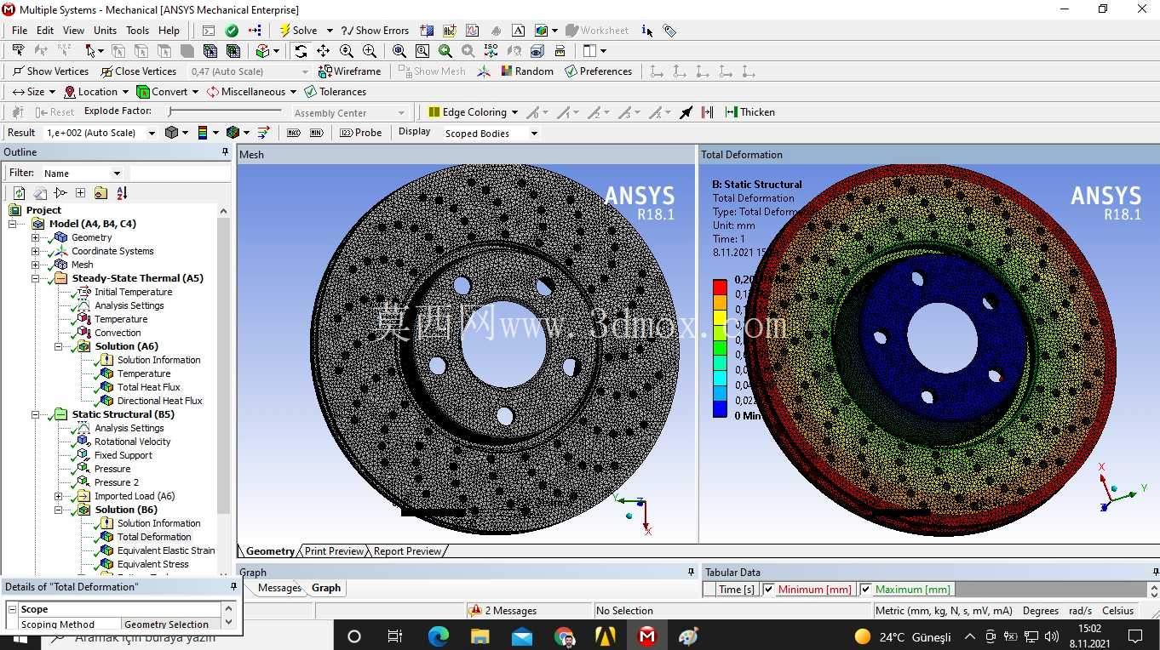Click the Probe tool
The width and height of the screenshot is (1160, 650).
pyautogui.click(x=361, y=133)
